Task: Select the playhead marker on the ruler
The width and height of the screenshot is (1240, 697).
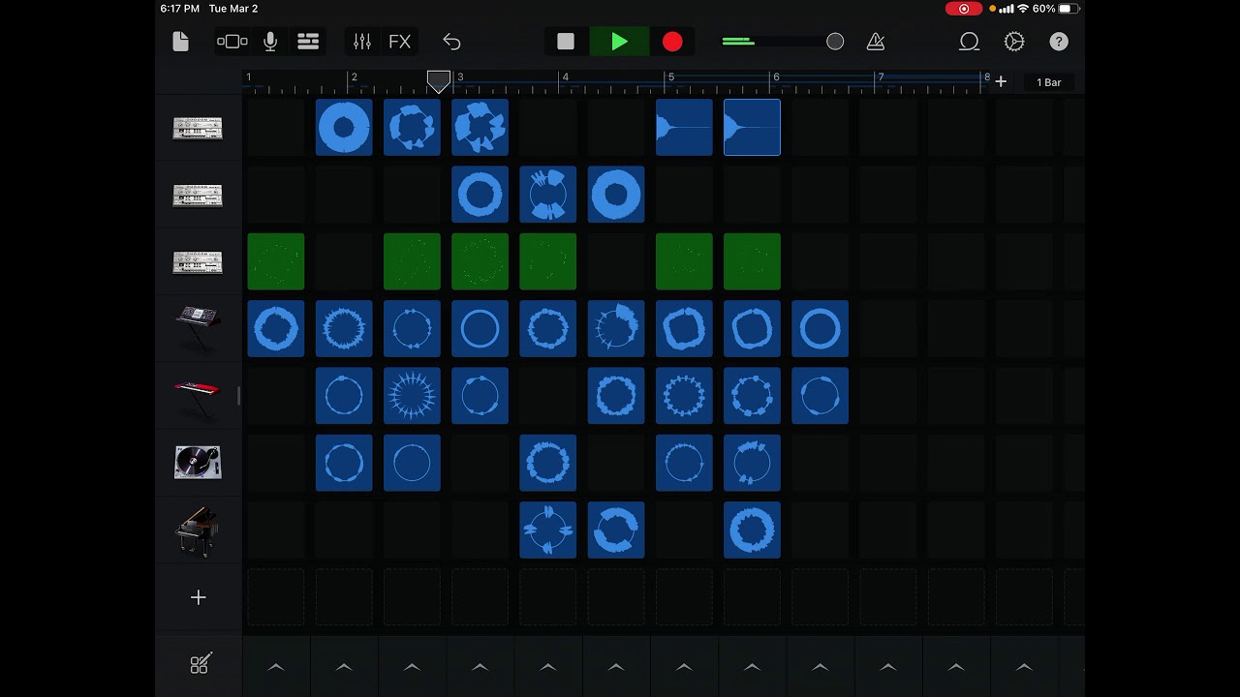Action: [439, 81]
